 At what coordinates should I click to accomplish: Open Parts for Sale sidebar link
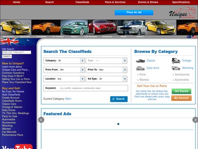click(x=9, y=116)
